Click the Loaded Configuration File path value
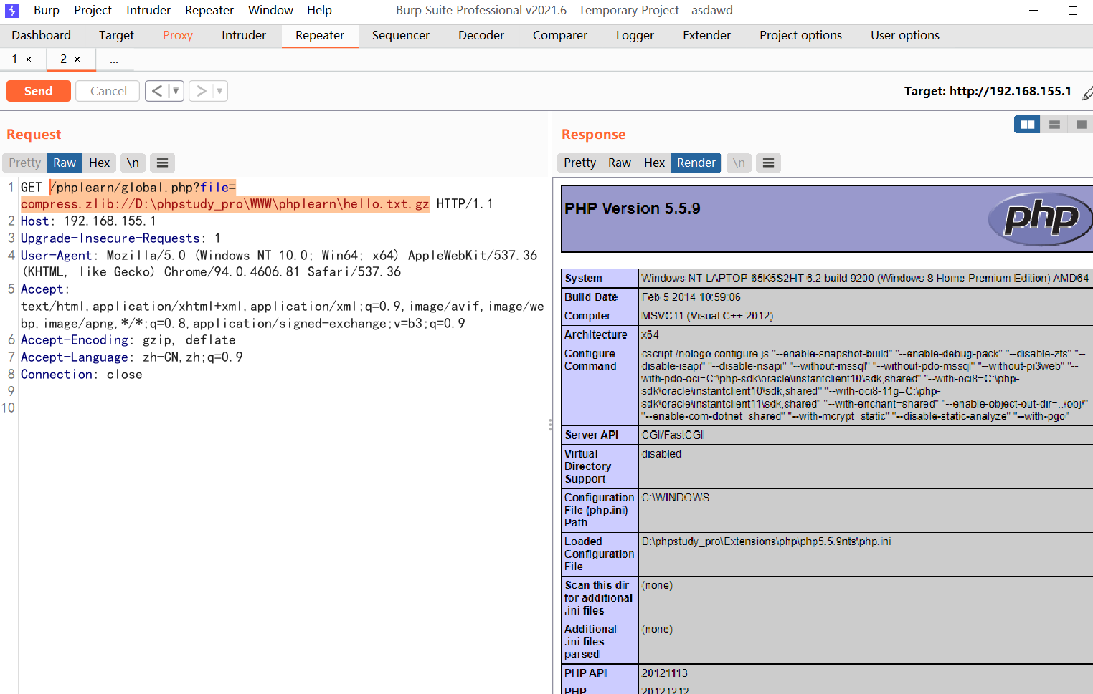The width and height of the screenshot is (1093, 694). tap(766, 541)
